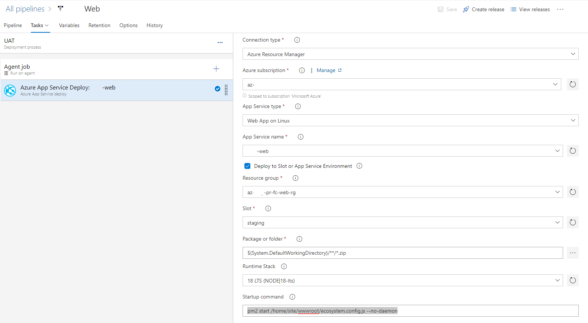
Task: Open the top-right more actions ellipsis
Action: [560, 9]
